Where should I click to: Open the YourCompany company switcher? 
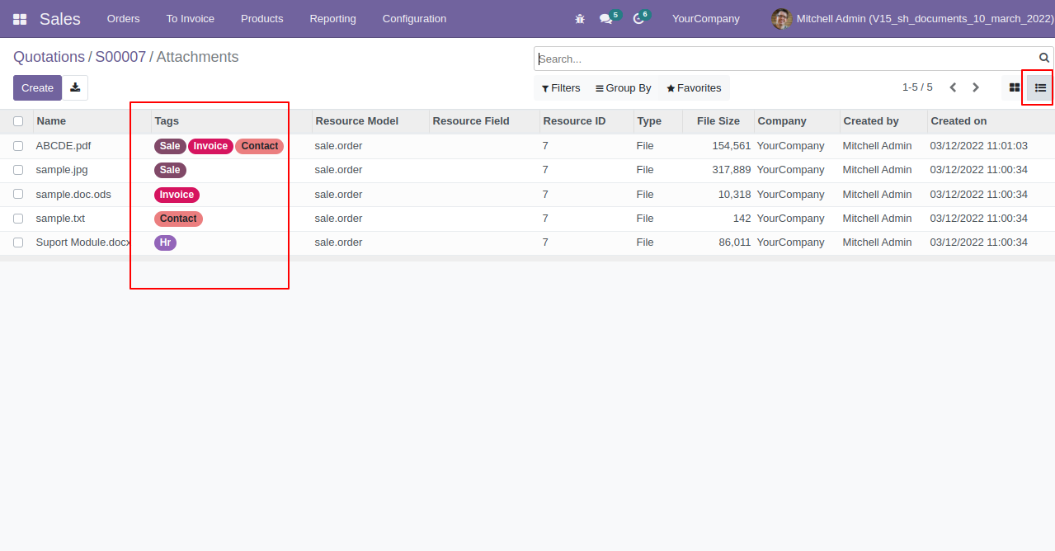[x=706, y=18]
